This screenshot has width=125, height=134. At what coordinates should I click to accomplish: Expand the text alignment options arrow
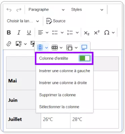click(47, 33)
